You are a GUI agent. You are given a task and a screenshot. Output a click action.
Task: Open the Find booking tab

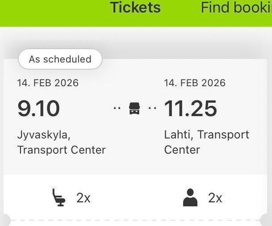click(x=236, y=8)
